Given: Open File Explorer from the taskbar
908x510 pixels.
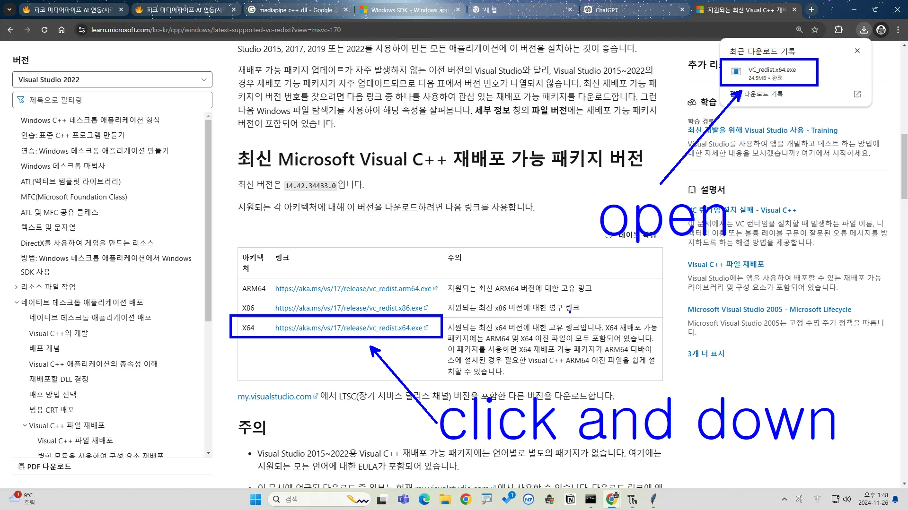Looking at the screenshot, I should click(445, 499).
